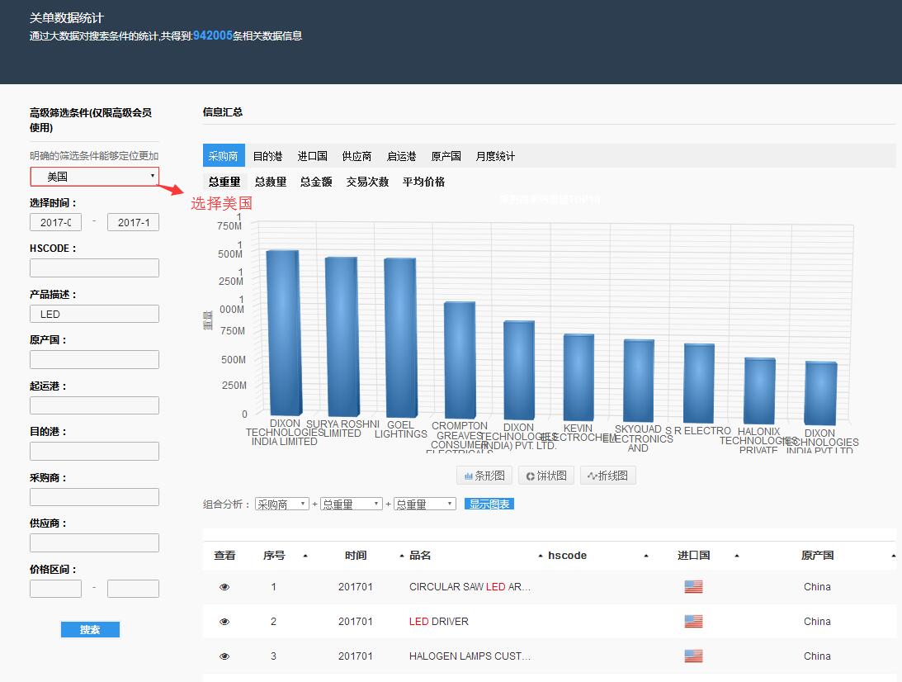
Task: Switch metric to 平均价格
Action: pyautogui.click(x=424, y=182)
